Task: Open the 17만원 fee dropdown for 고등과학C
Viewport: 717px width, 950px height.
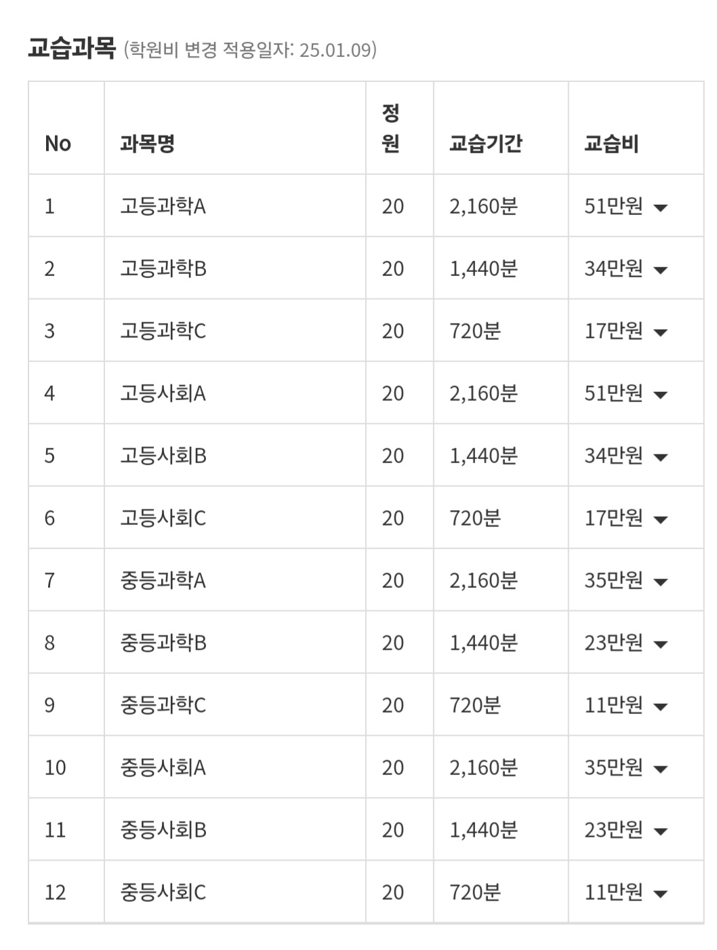Action: point(660,332)
